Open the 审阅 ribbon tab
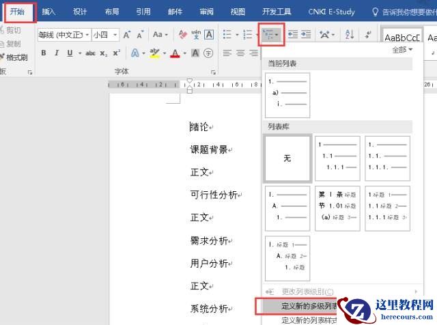This screenshot has height=325, width=437. [206, 12]
